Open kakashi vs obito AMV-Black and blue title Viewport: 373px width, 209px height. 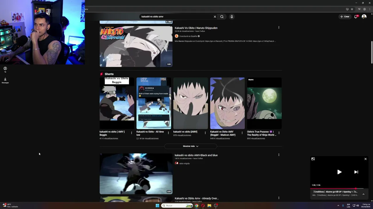tap(196, 155)
